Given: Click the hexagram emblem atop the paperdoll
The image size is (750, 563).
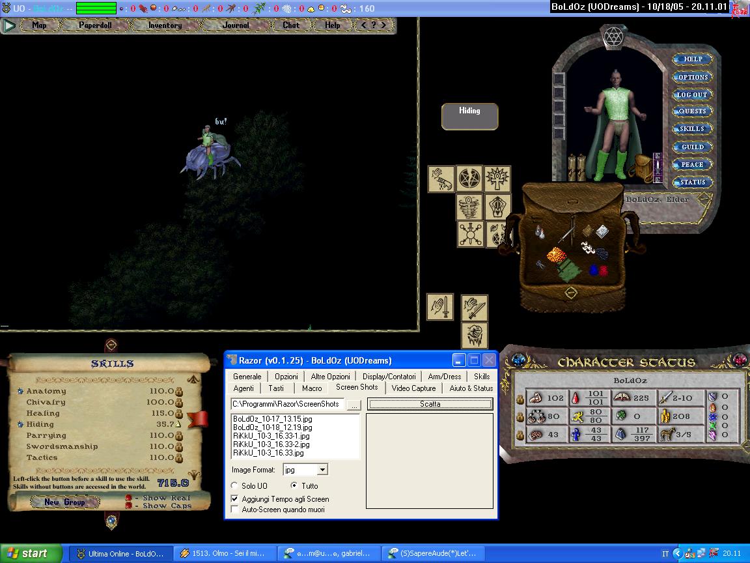Looking at the screenshot, I should coord(613,36).
